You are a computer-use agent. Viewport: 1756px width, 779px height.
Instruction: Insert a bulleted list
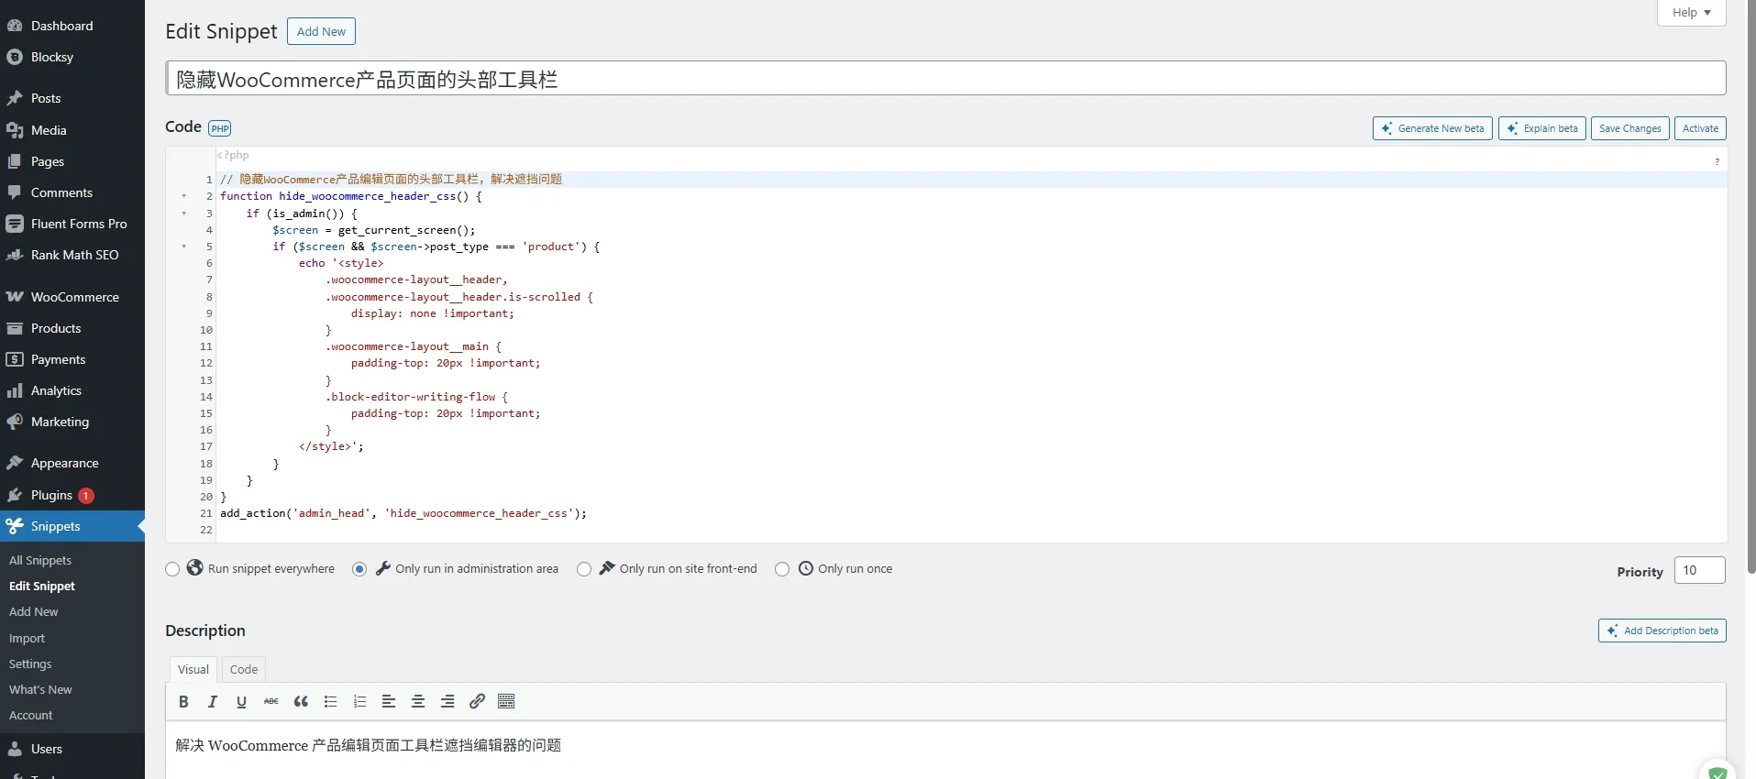tap(330, 702)
